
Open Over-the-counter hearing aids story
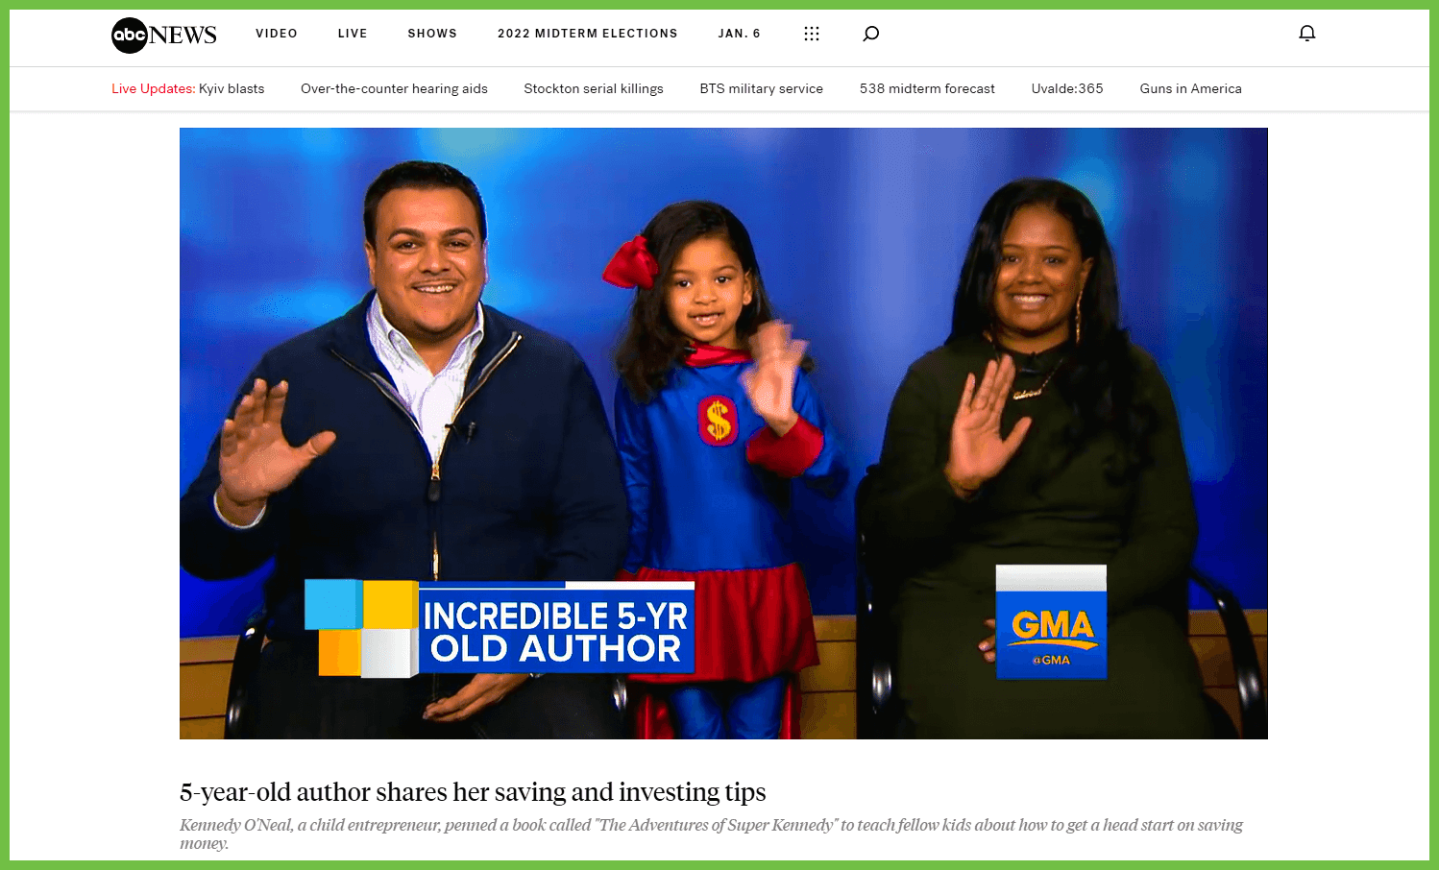click(x=394, y=88)
